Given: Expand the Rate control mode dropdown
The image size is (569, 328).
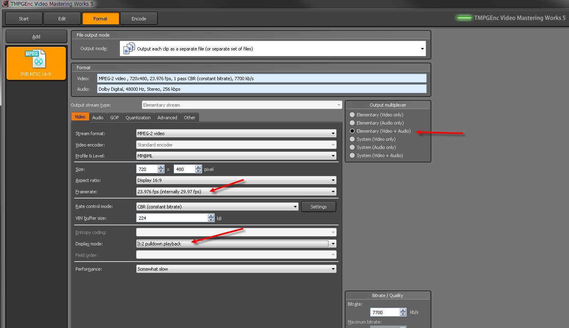Looking at the screenshot, I should 296,207.
